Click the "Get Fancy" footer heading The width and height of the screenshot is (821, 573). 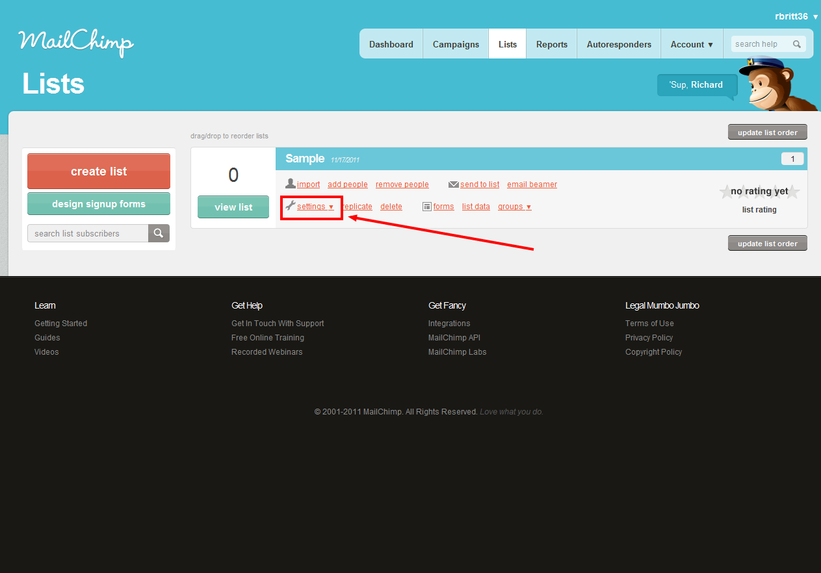[447, 305]
